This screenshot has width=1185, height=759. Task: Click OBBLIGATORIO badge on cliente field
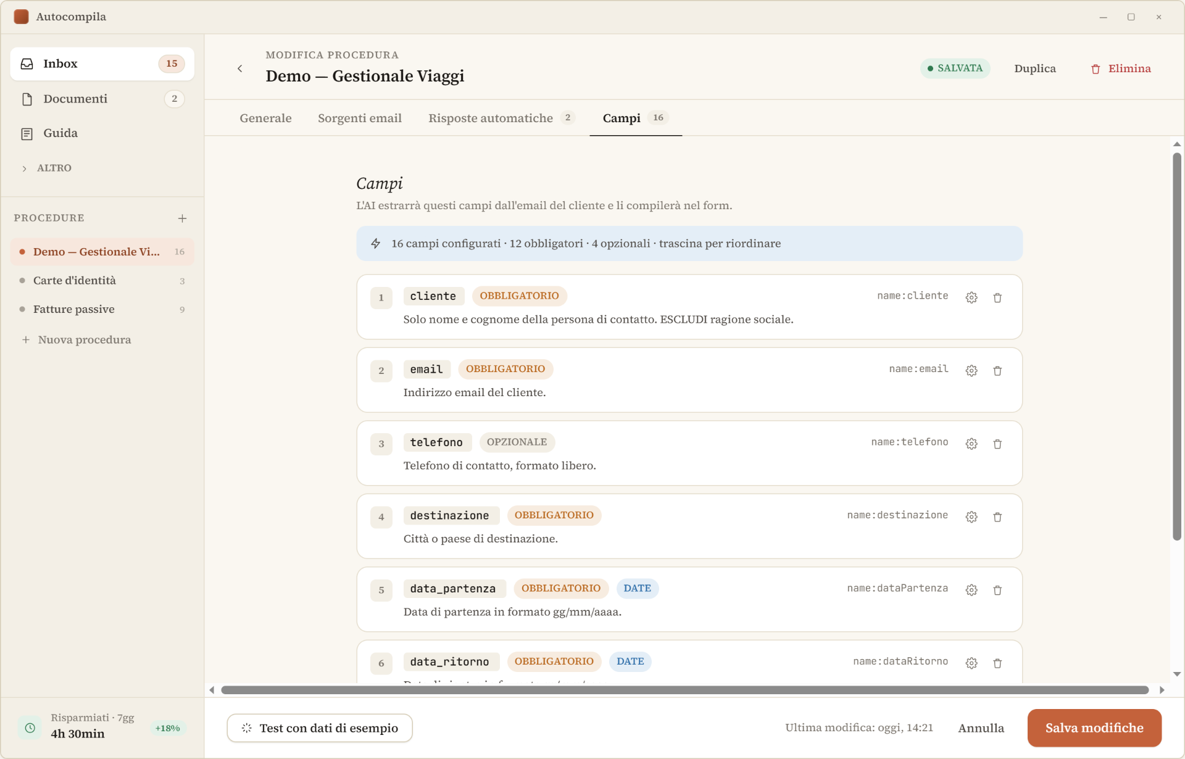coord(520,296)
